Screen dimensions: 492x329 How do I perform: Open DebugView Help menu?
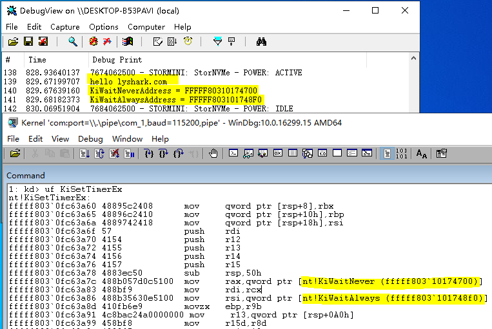tap(182, 27)
